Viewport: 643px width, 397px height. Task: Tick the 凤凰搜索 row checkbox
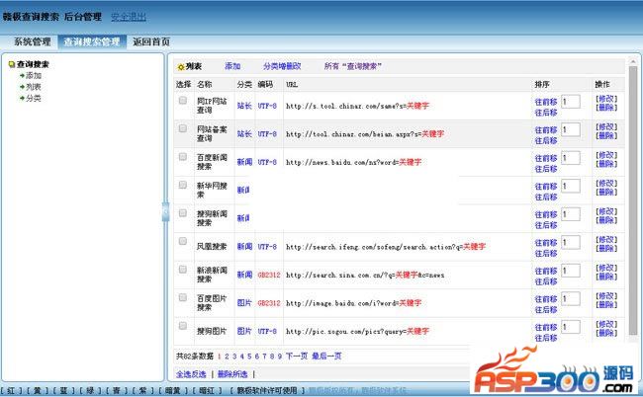(183, 241)
